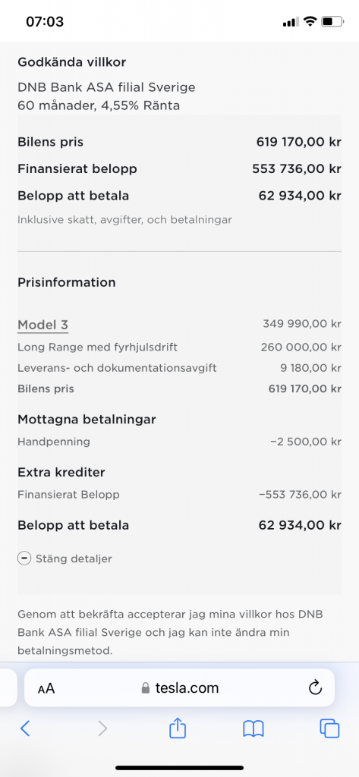Collapse details with the minus circle icon

pos(24,558)
